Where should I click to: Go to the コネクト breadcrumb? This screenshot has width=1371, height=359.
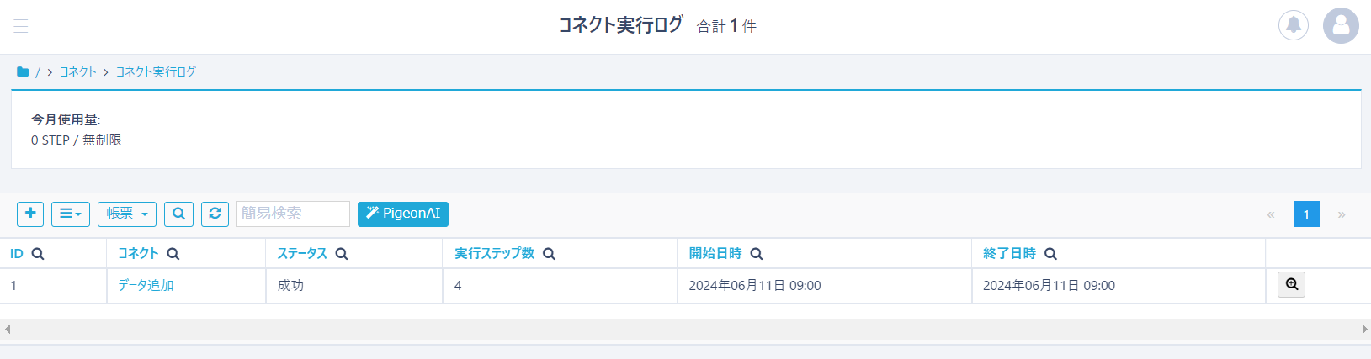click(78, 72)
